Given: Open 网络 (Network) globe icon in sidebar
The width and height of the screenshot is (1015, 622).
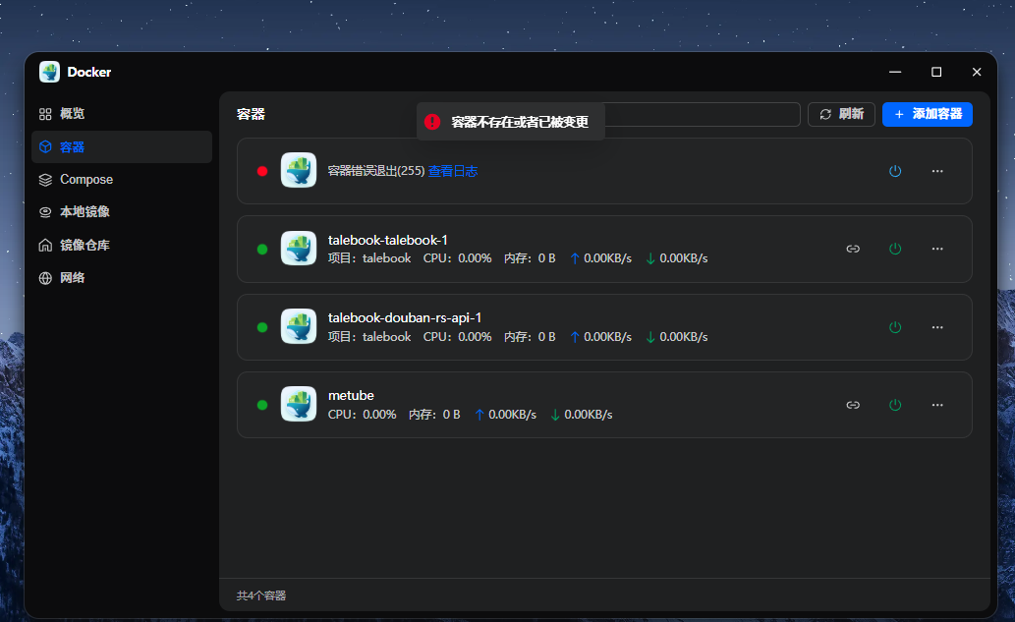Looking at the screenshot, I should tap(45, 277).
